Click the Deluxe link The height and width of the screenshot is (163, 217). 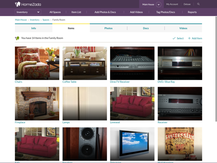[x=187, y=4]
